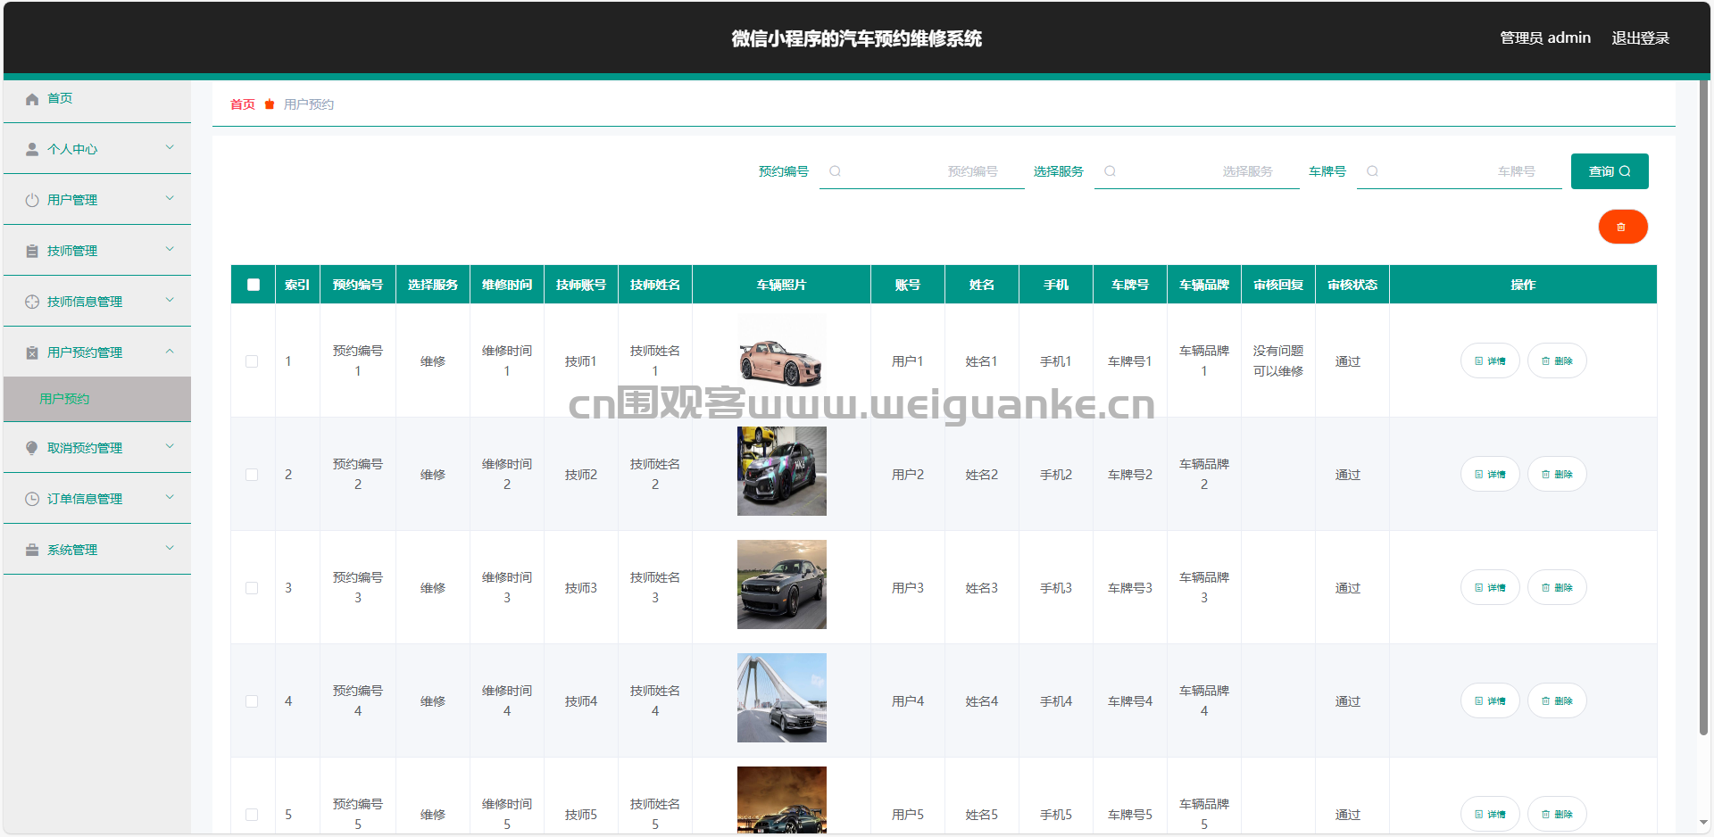Focus the 选择服务 search input
The image size is (1714, 837).
[1197, 171]
